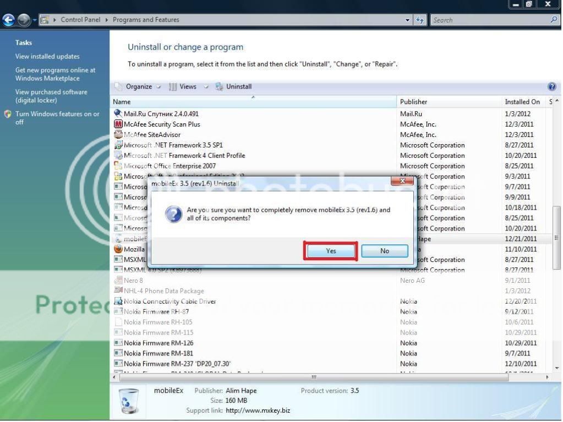The height and width of the screenshot is (422, 563).
Task: Cancel uninstall with the No button
Action: [x=385, y=251]
